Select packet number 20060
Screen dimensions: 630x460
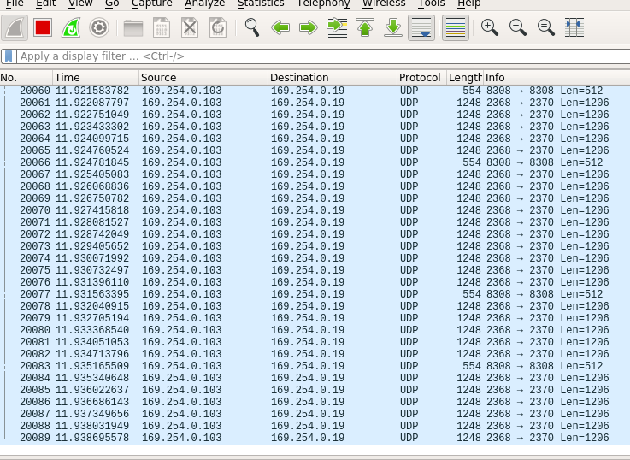pyautogui.click(x=315, y=91)
